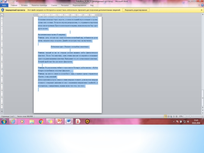Select Full Screen Reading view icon
Image resolution: width=204 pixels, height=153 pixels.
pos(168,117)
